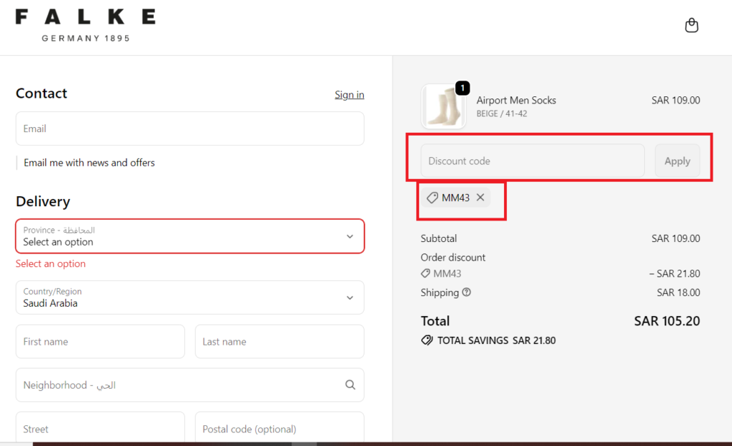Screen dimensions: 732x446
Task: Click the Delivery heading
Action: (43, 201)
